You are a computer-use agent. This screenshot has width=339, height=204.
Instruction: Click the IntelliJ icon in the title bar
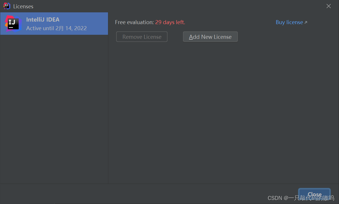7,6
